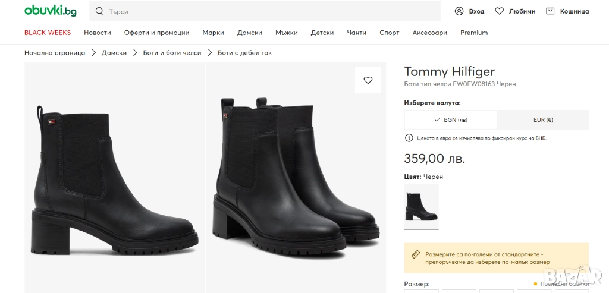
Task: Open the side-view boot product image
Action: point(114,177)
